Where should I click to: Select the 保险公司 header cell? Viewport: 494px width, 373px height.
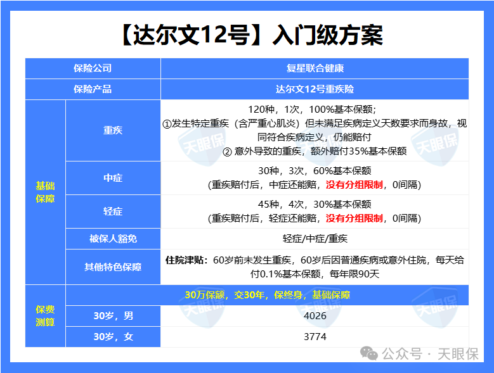point(93,68)
